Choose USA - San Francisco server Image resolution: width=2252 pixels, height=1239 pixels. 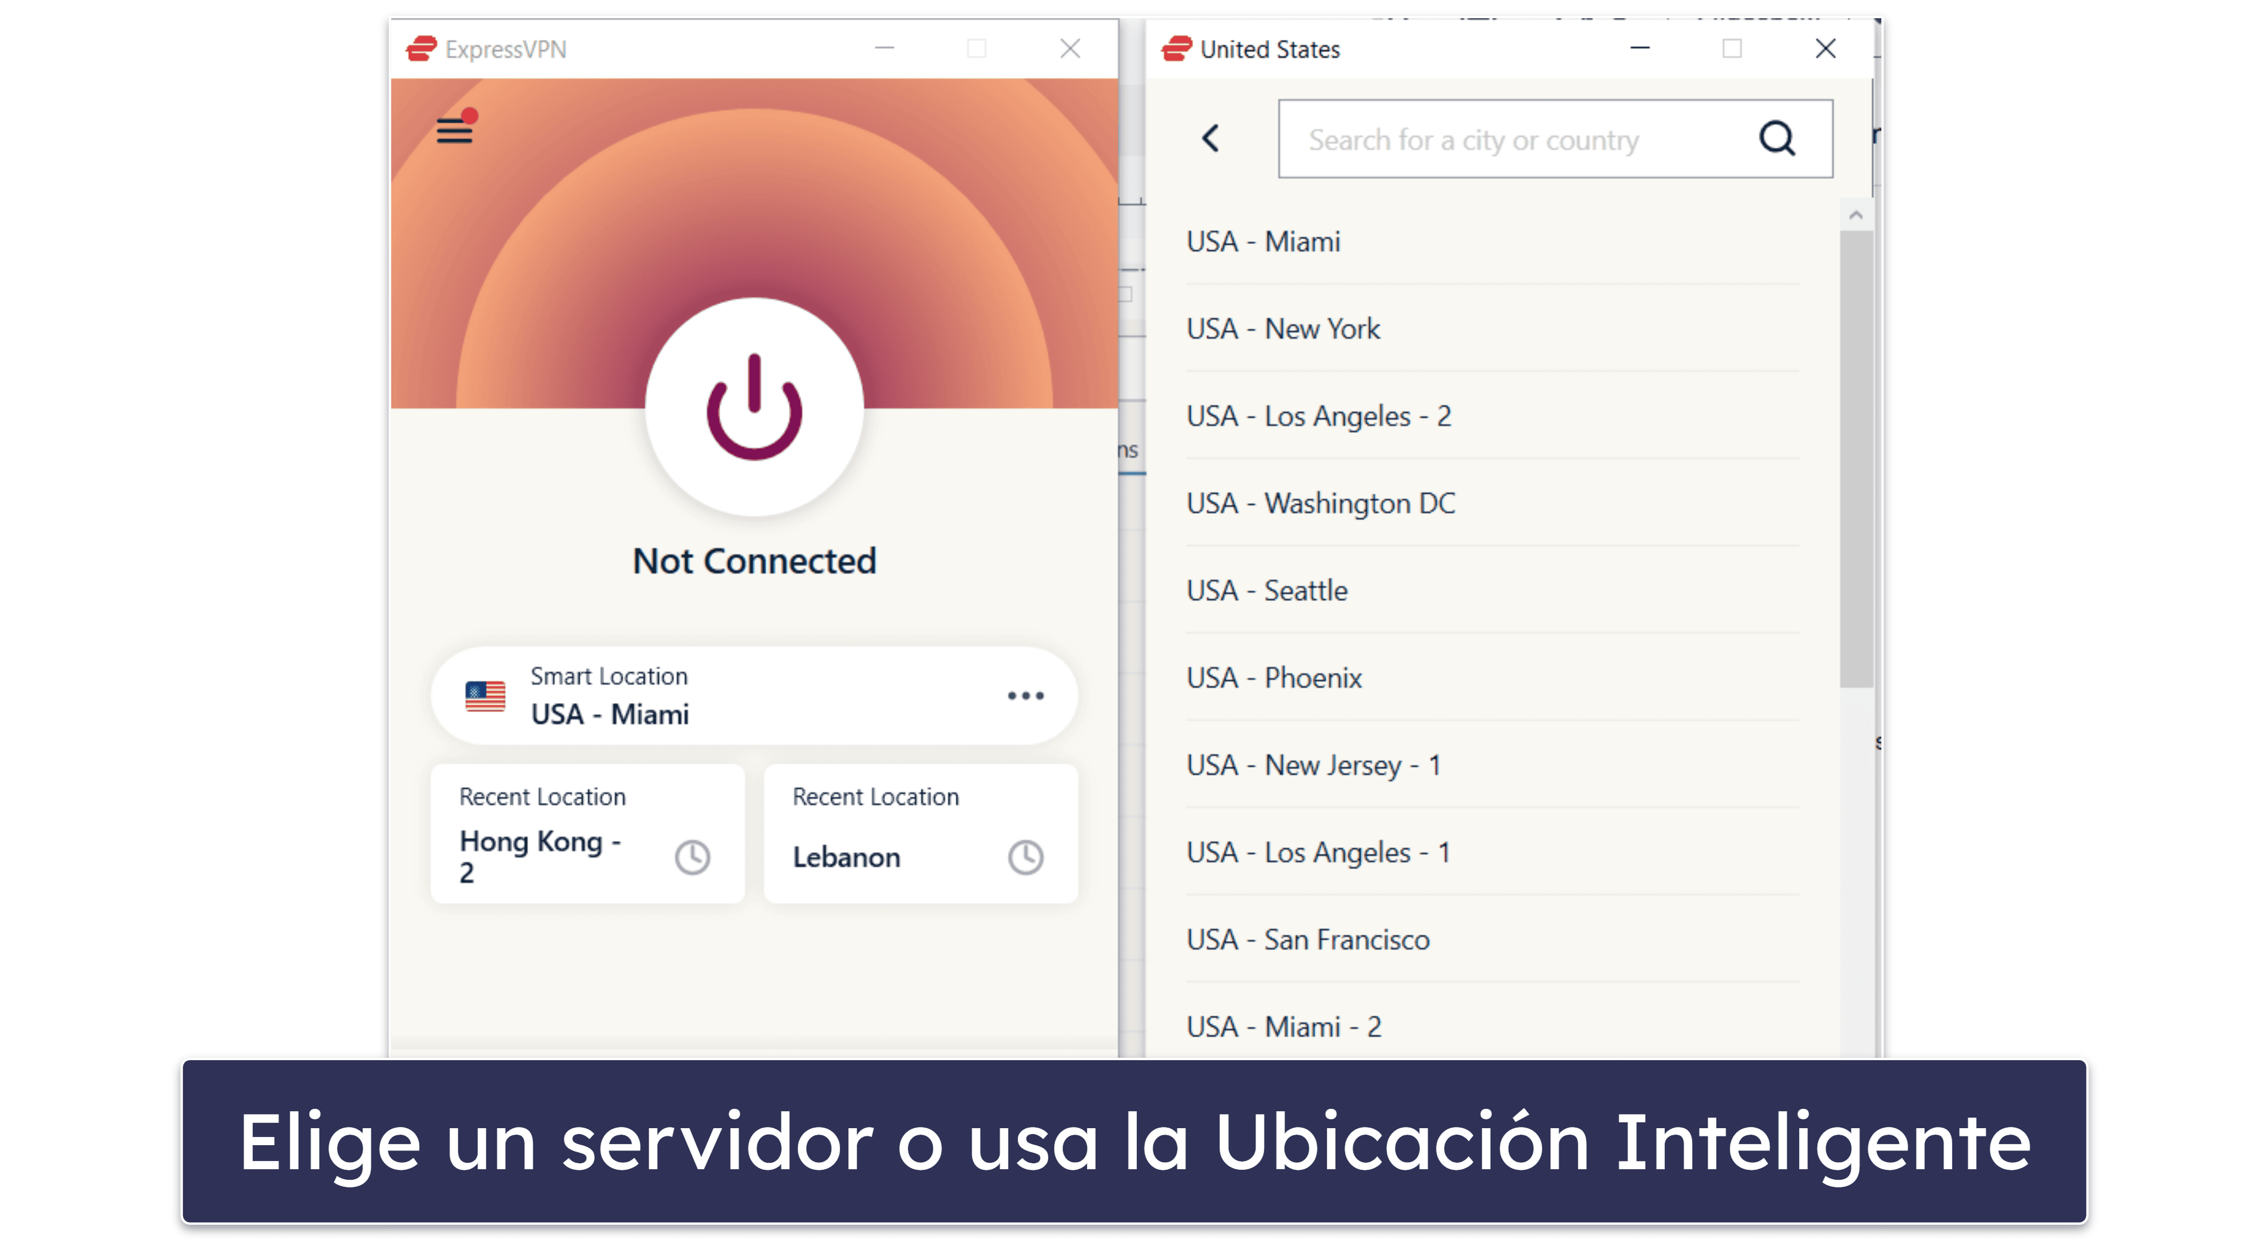click(x=1492, y=940)
